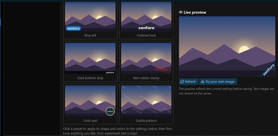The image size is (278, 136).
Task: Click the red xenforo stamp mark
Action: [162, 69]
